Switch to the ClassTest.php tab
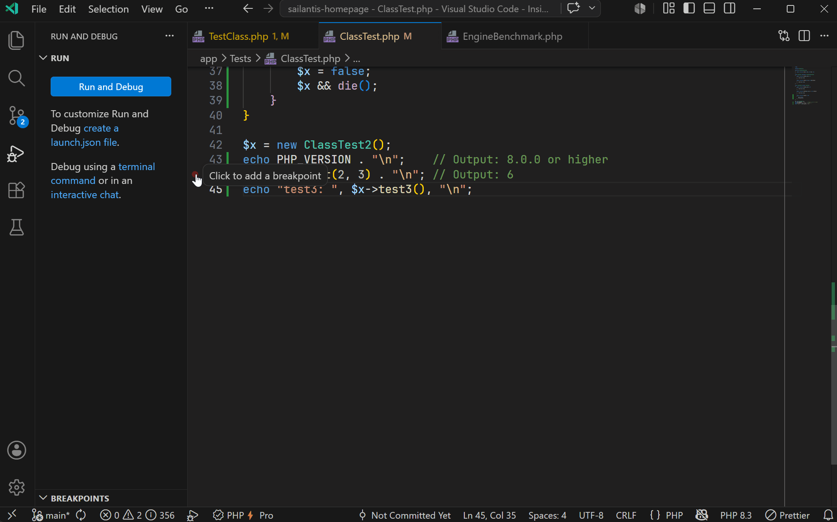Screen dimensions: 837x522 [x=380, y=36]
